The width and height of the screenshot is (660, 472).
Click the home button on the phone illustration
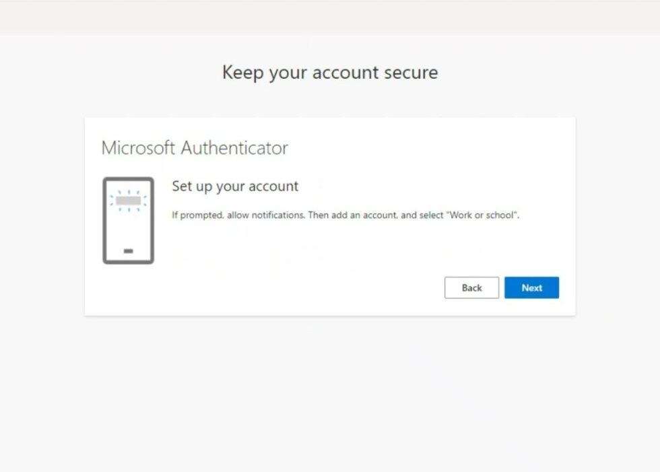click(129, 250)
